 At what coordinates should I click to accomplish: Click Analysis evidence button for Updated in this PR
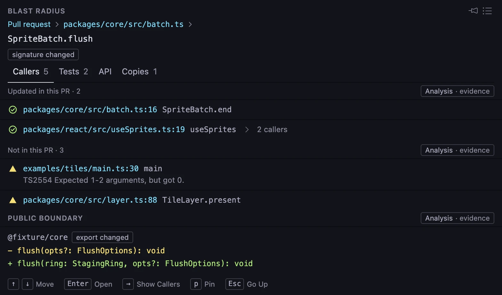point(457,91)
